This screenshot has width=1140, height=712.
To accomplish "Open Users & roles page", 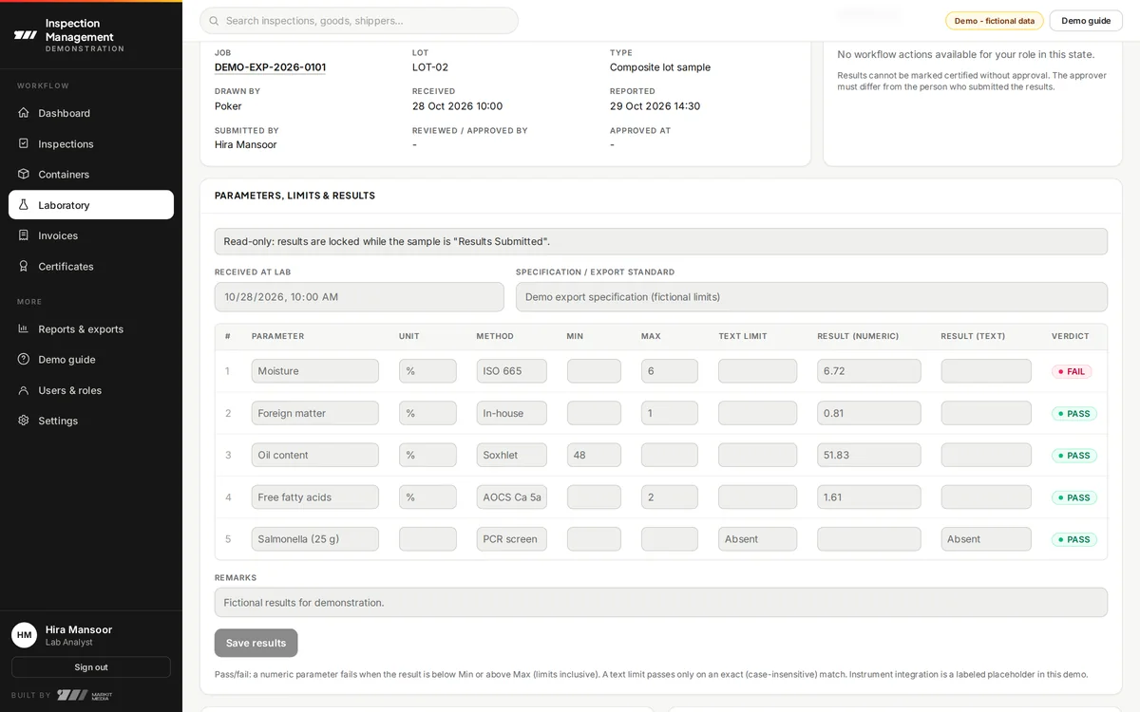I will [x=91, y=390].
